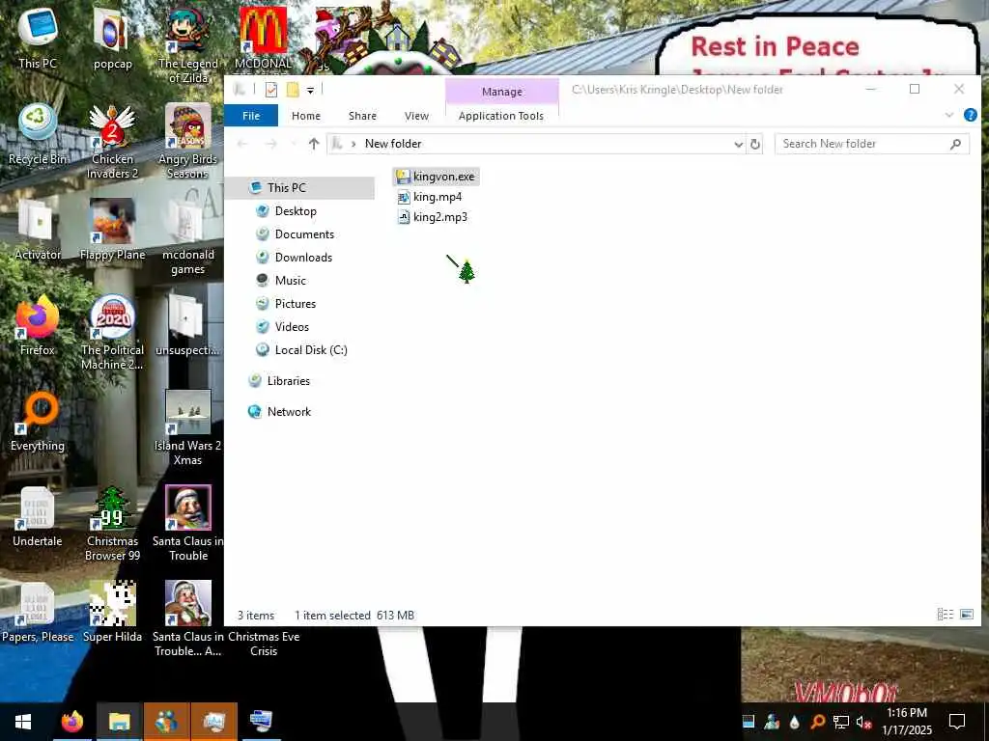Select the Recycle Bin desktop icon
The image size is (989, 741).
38,134
